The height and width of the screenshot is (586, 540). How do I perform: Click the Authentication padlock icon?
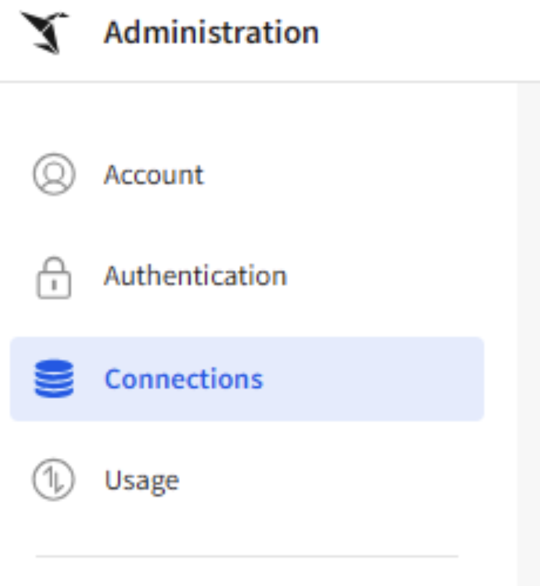[x=54, y=277]
